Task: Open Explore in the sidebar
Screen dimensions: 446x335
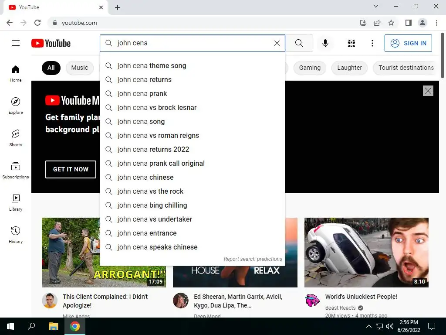Action: coord(16,106)
